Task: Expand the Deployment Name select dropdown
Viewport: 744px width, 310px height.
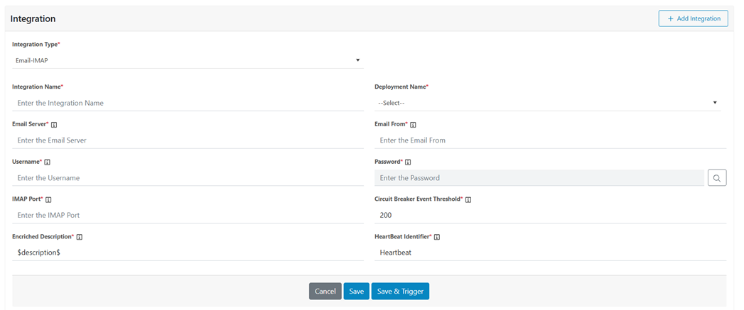Action: coord(547,103)
